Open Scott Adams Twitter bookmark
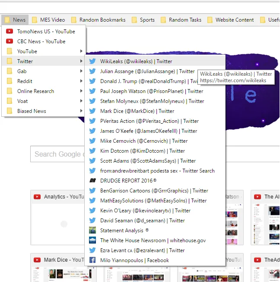Screen dimensions: 280x282 click(x=155, y=161)
